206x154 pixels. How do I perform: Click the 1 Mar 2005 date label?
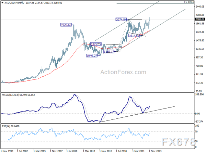(39, 151)
